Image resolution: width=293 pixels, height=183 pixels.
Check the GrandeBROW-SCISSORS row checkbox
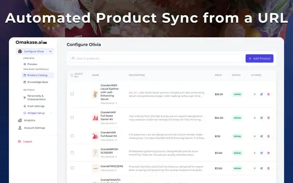point(72,152)
